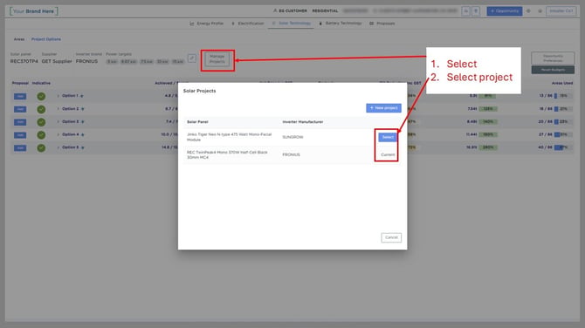585x328 pixels.
Task: Click the Current label in the REC row
Action: [x=388, y=154]
